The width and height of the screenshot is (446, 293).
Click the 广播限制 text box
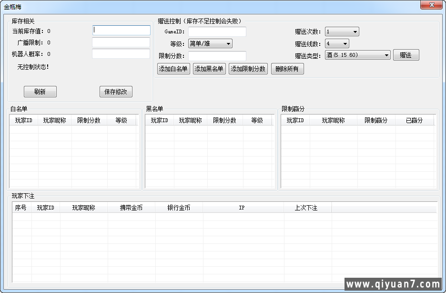coord(121,42)
